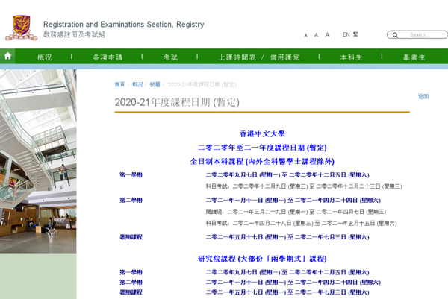
Task: Open the 上課時間表 / 借用課室 menu
Action: pos(259,57)
